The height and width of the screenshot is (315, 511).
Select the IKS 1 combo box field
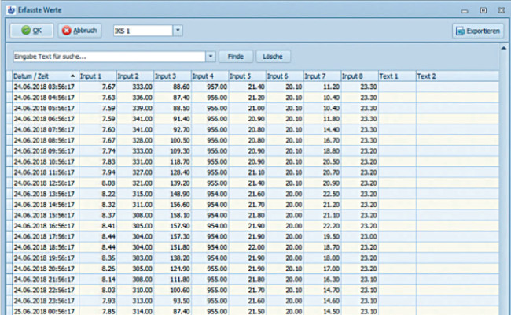[143, 31]
